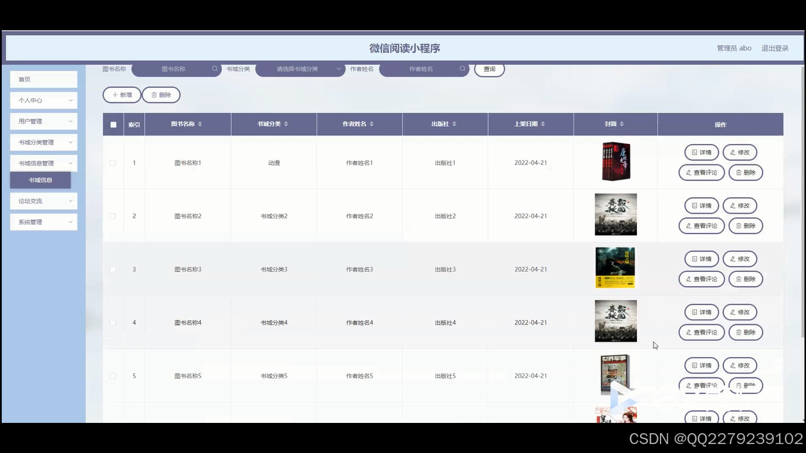Click the magnifier icon in 作者姓名 search box
Viewport: 806px width, 453px height.
coord(462,68)
